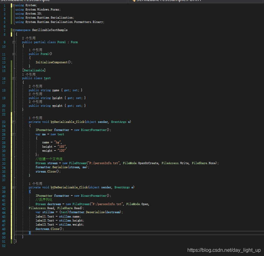Screen dimensions: 264x256
Task: Open the references link above class test
Action: (x=29, y=74)
